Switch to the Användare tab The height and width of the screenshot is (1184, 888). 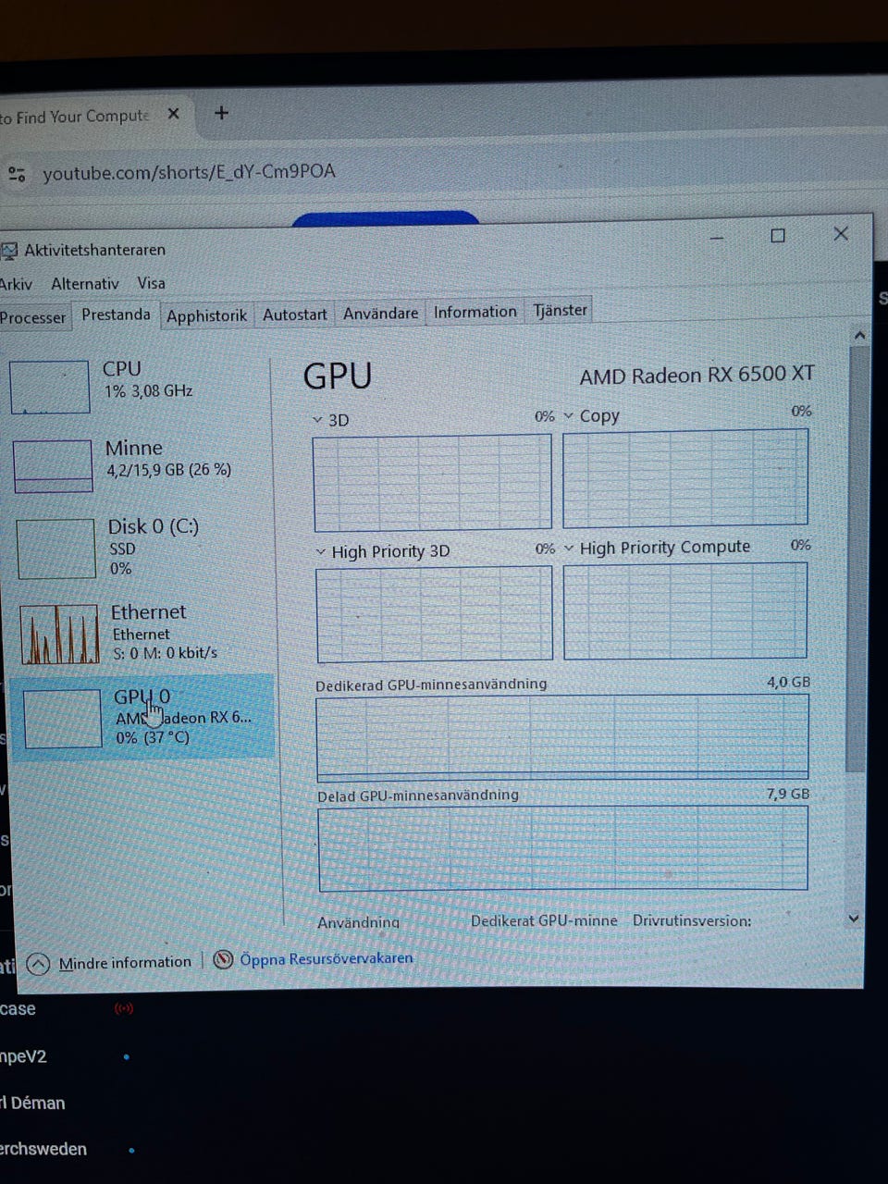[380, 314]
